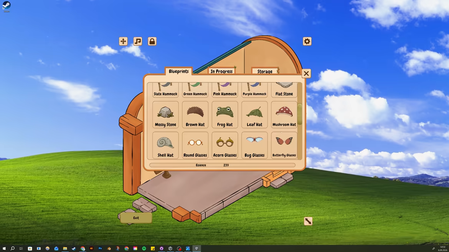Open the Steam desktop shortcut

pos(6,6)
